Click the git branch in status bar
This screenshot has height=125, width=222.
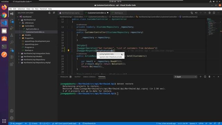17,124
